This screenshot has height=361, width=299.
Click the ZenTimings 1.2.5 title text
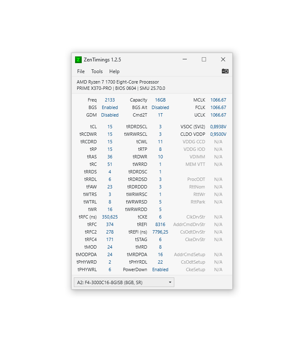click(x=102, y=60)
